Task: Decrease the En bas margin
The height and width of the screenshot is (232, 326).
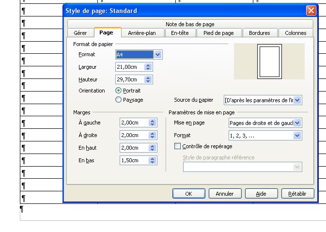Action: [153, 162]
